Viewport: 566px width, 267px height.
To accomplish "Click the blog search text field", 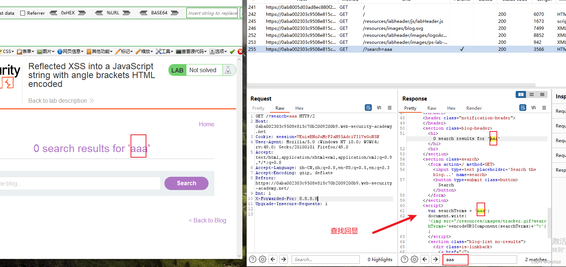I will (x=80, y=183).
